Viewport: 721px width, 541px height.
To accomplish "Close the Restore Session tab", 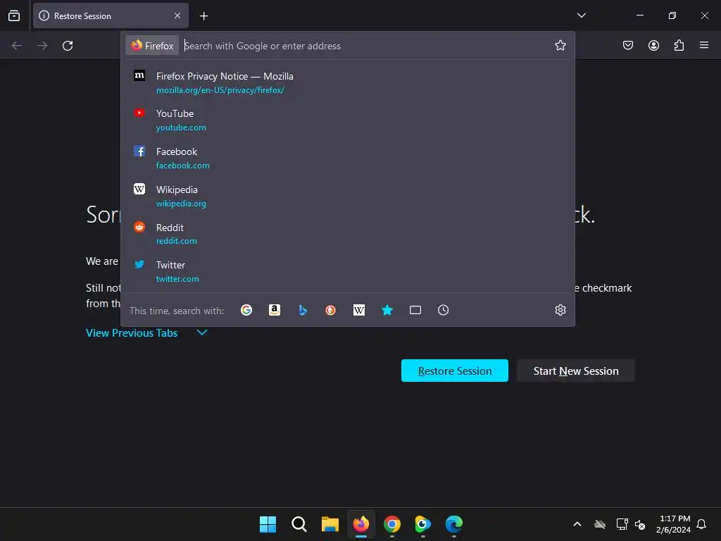I will click(x=177, y=15).
